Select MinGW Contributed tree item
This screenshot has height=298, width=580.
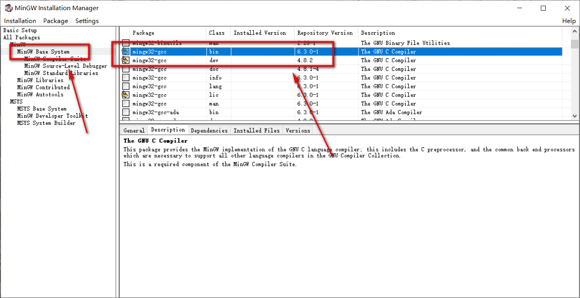44,87
